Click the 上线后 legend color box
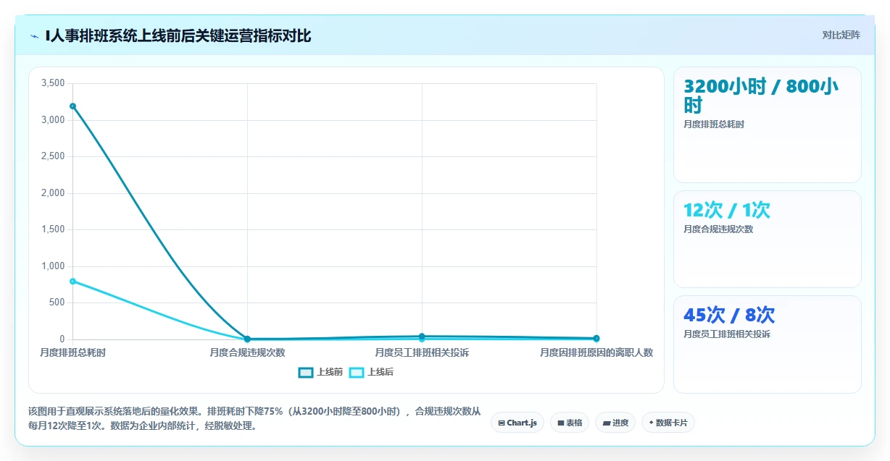Image resolution: width=890 pixels, height=461 pixels. point(357,372)
